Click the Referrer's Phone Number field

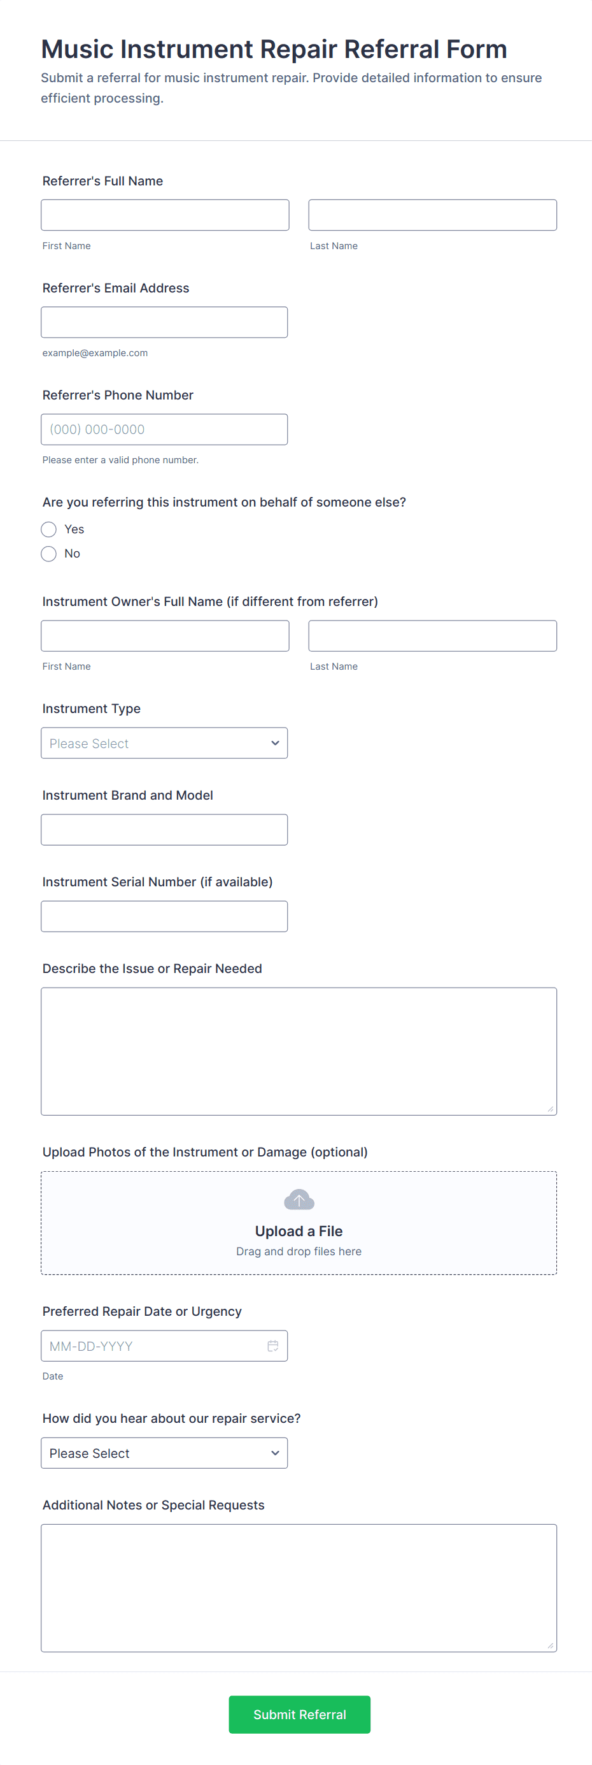(x=164, y=429)
